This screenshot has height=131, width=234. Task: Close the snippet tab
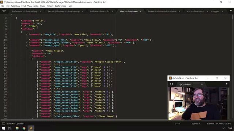(222, 11)
